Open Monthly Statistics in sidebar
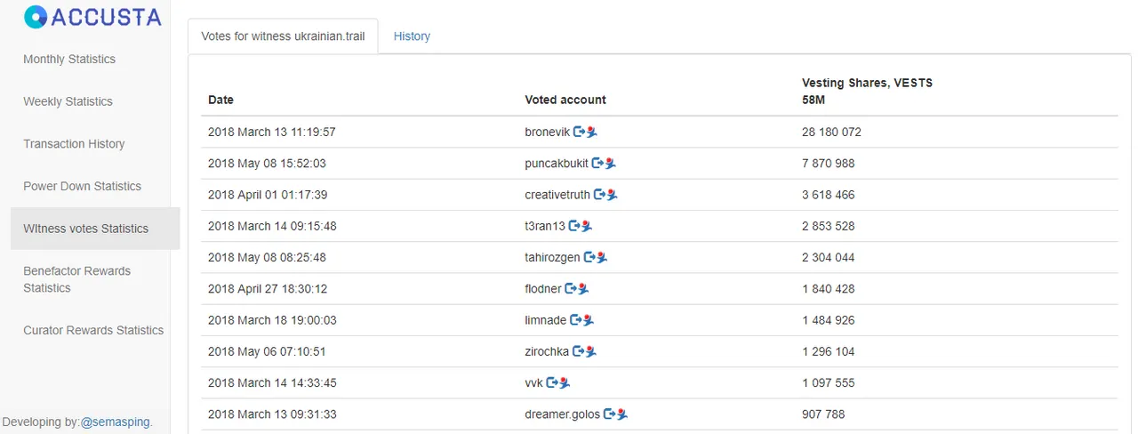The image size is (1138, 434). (69, 59)
